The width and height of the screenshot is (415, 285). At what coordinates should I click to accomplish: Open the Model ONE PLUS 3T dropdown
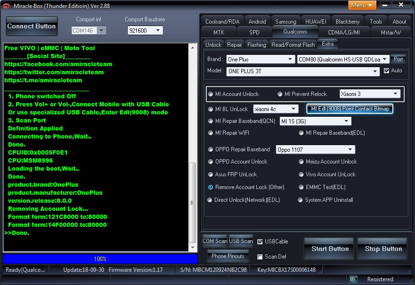(x=303, y=71)
